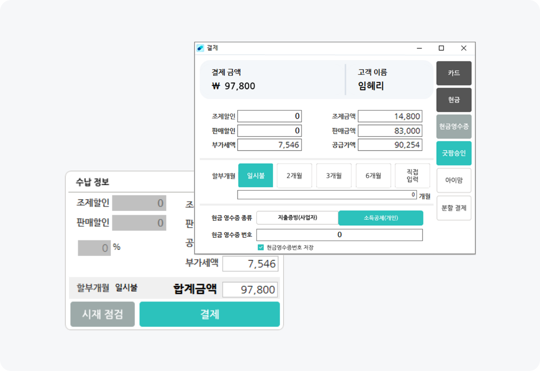Select 일시불 installment option
The height and width of the screenshot is (371, 540).
pos(256,176)
